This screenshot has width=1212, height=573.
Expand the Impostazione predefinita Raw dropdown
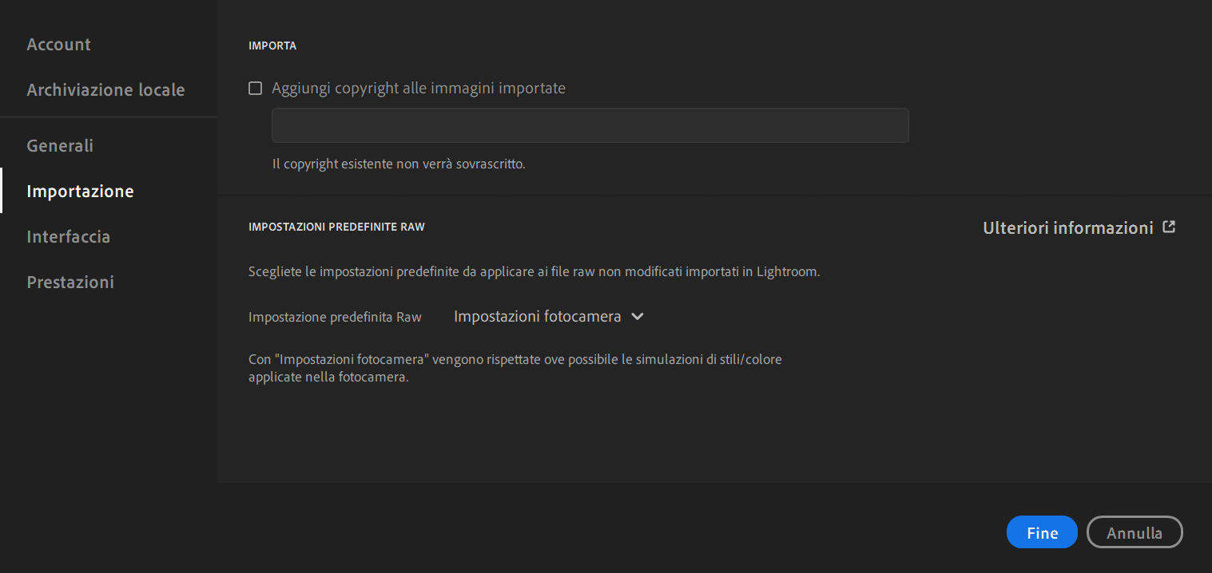(549, 317)
